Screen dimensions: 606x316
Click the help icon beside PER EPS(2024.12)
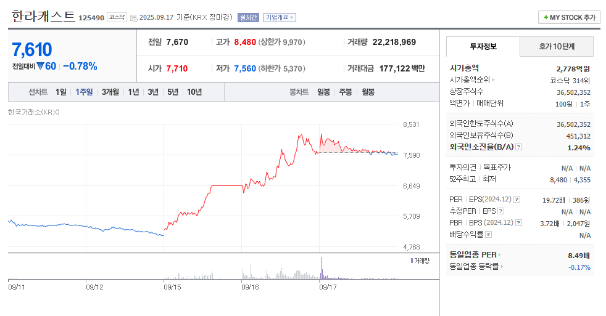coord(517,200)
